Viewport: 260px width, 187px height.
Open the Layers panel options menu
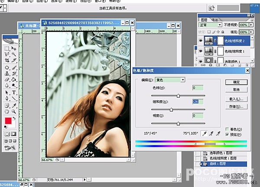point(252,20)
